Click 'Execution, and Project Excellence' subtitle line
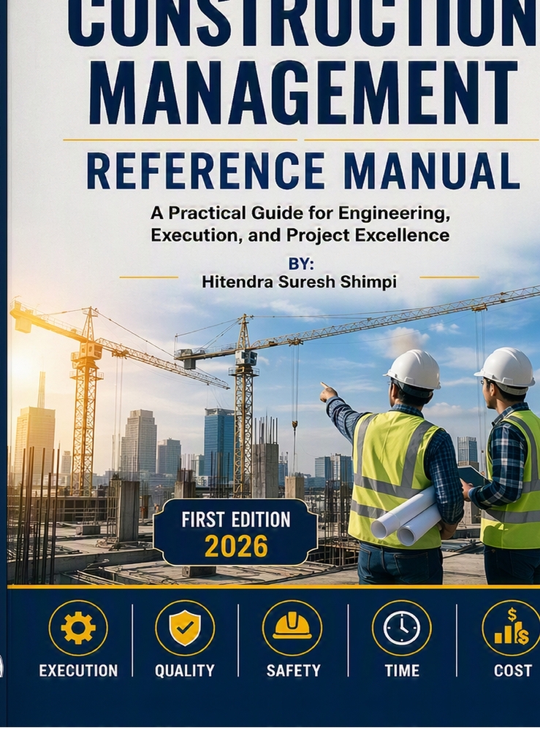 300,235
